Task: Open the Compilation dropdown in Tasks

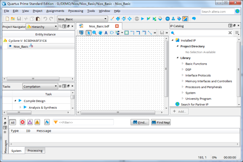Action: 40,86
